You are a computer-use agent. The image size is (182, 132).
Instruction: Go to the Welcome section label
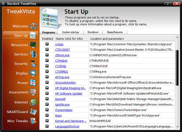tap(20, 26)
